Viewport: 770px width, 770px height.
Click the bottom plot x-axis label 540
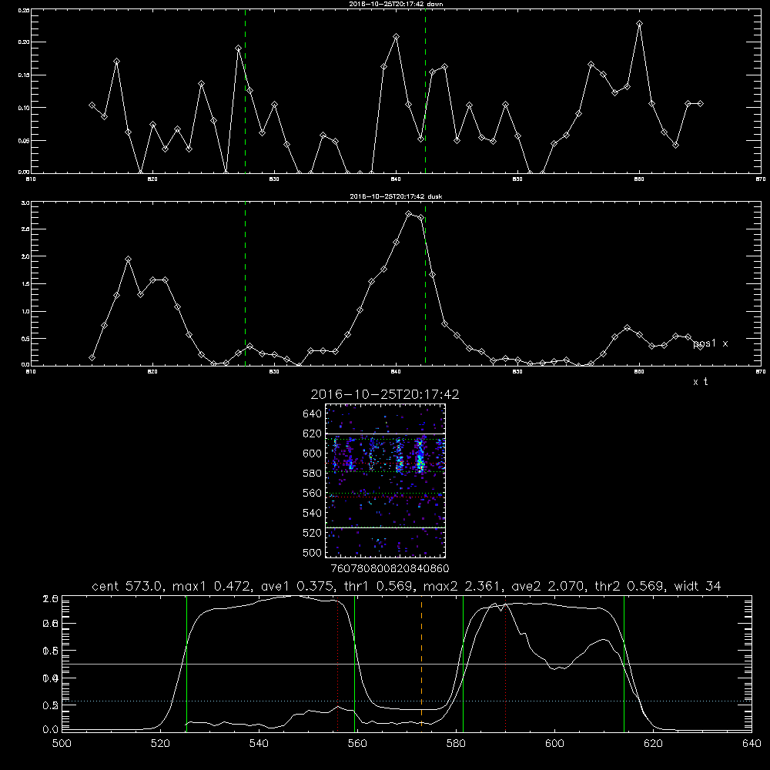259,744
